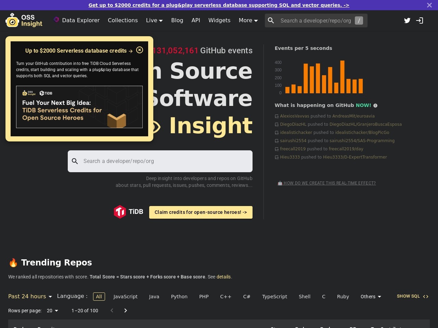Click the Data Explorer database icon
The image size is (438, 328).
pyautogui.click(x=56, y=20)
